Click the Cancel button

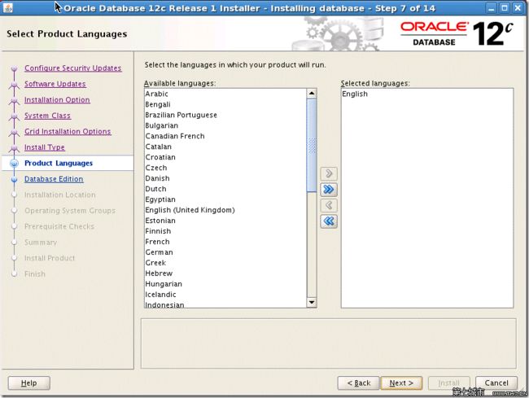click(x=496, y=383)
